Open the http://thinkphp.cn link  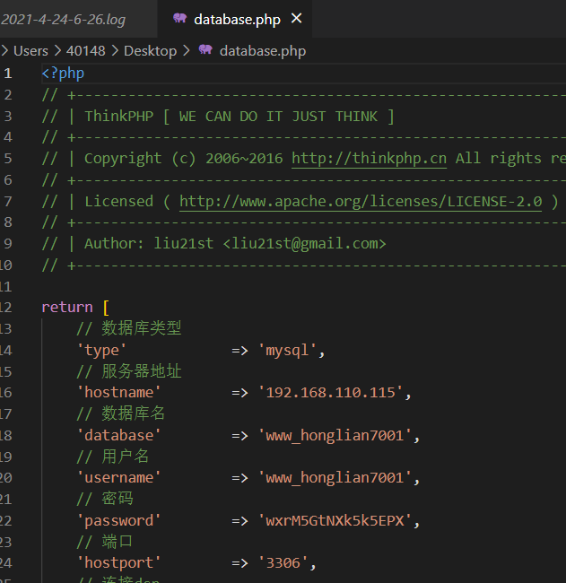click(369, 159)
